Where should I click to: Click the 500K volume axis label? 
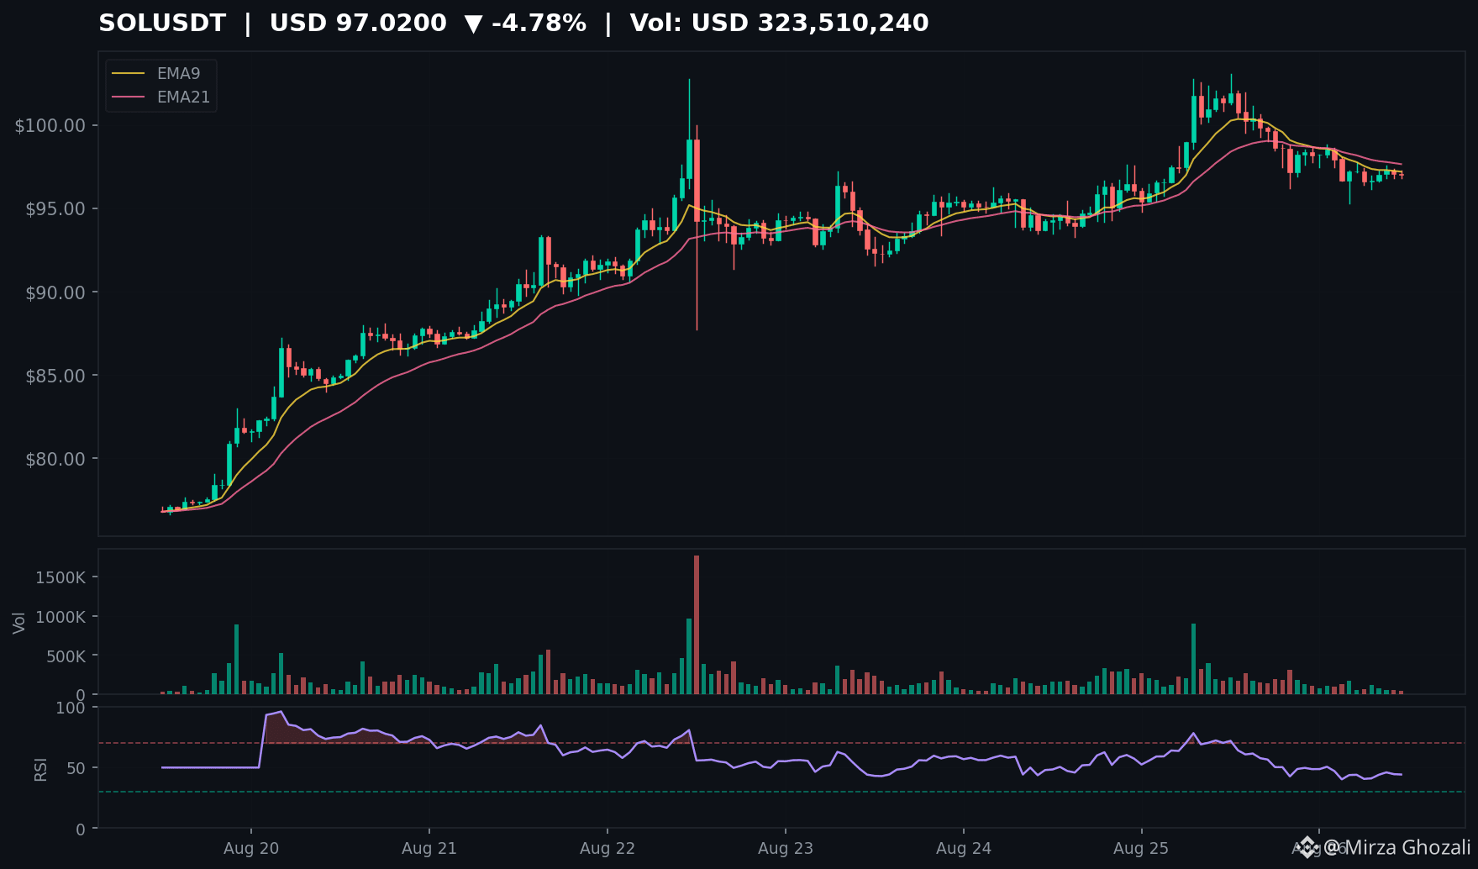(x=66, y=656)
